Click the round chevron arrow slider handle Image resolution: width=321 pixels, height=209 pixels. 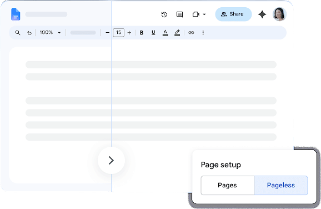click(111, 161)
